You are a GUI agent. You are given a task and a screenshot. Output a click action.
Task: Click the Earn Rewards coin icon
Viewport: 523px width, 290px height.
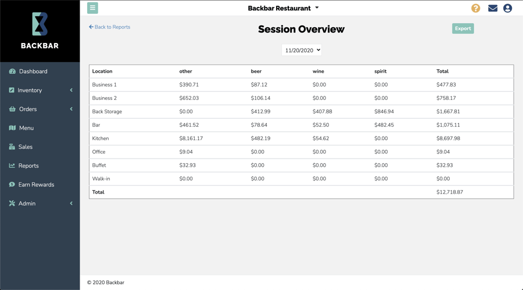[12, 185]
